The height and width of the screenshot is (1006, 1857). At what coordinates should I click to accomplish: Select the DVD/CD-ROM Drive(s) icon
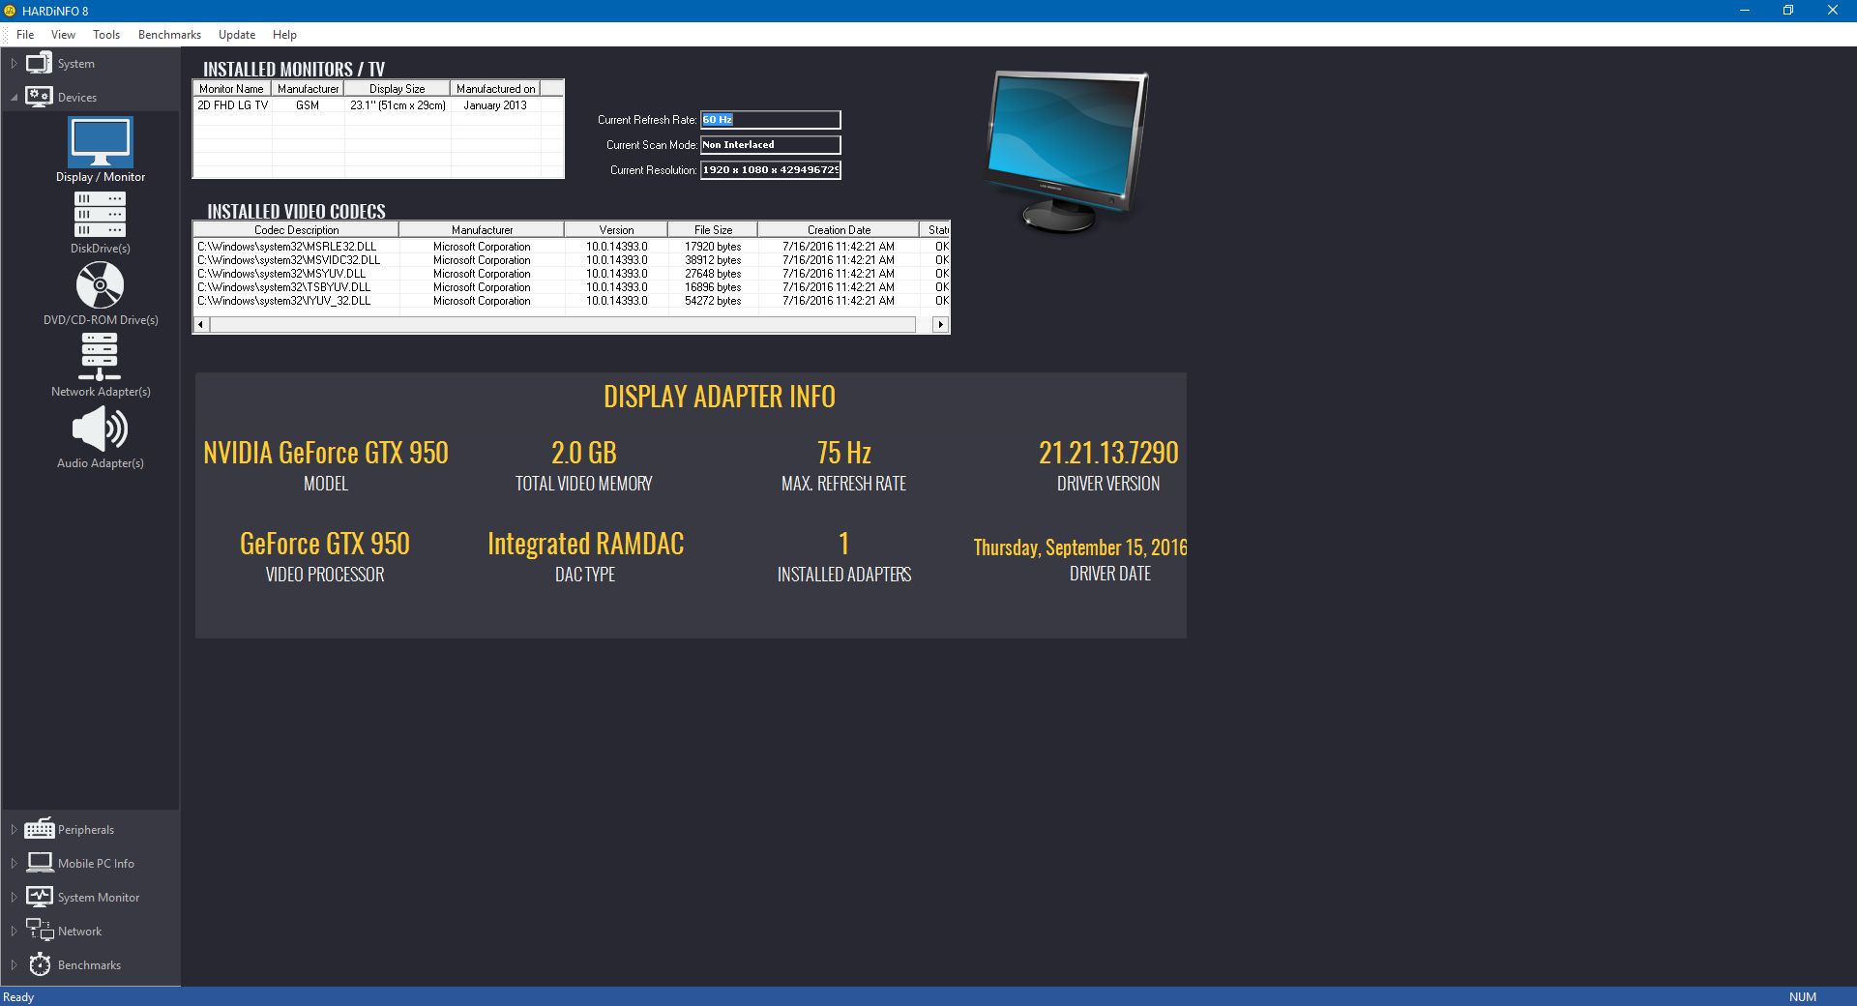[100, 285]
